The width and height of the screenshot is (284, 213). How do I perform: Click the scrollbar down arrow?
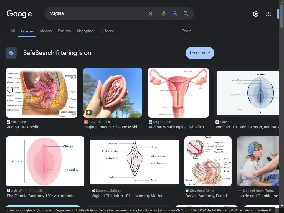pyautogui.click(x=282, y=206)
